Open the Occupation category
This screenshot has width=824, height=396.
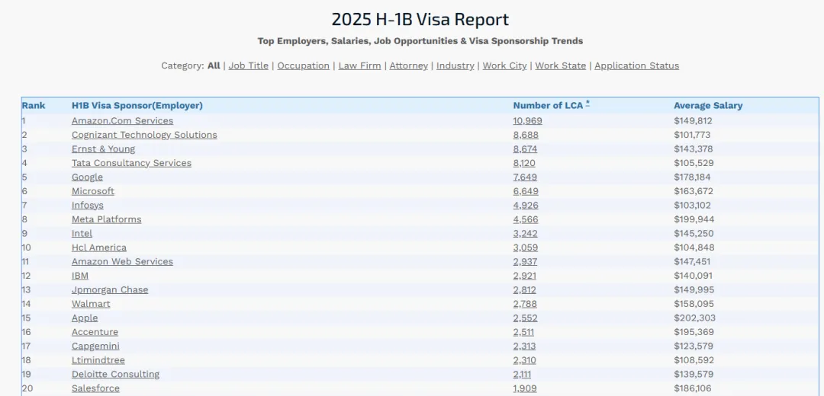click(303, 65)
